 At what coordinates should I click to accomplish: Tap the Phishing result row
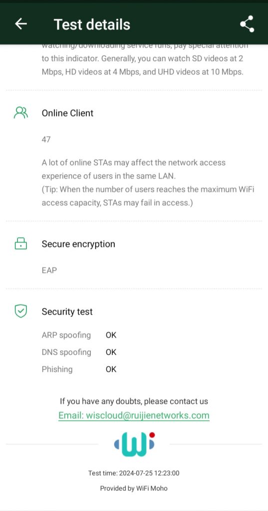[79, 369]
